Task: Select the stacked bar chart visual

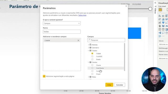Action: 160,16
